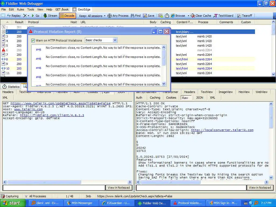Uncheck Warn on HTTP Protocol Violations
Image resolution: width=276 pixels, height=207 pixels.
(33, 40)
